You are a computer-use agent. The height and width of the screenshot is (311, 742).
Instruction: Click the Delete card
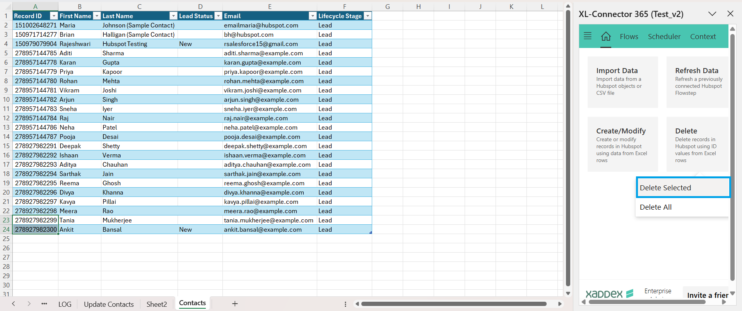tap(698, 144)
